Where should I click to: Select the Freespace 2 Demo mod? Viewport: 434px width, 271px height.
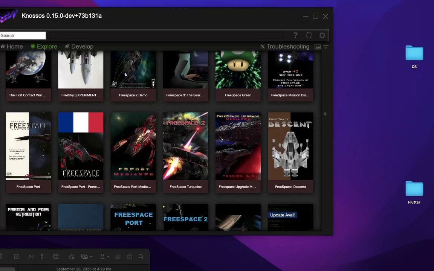click(x=133, y=76)
